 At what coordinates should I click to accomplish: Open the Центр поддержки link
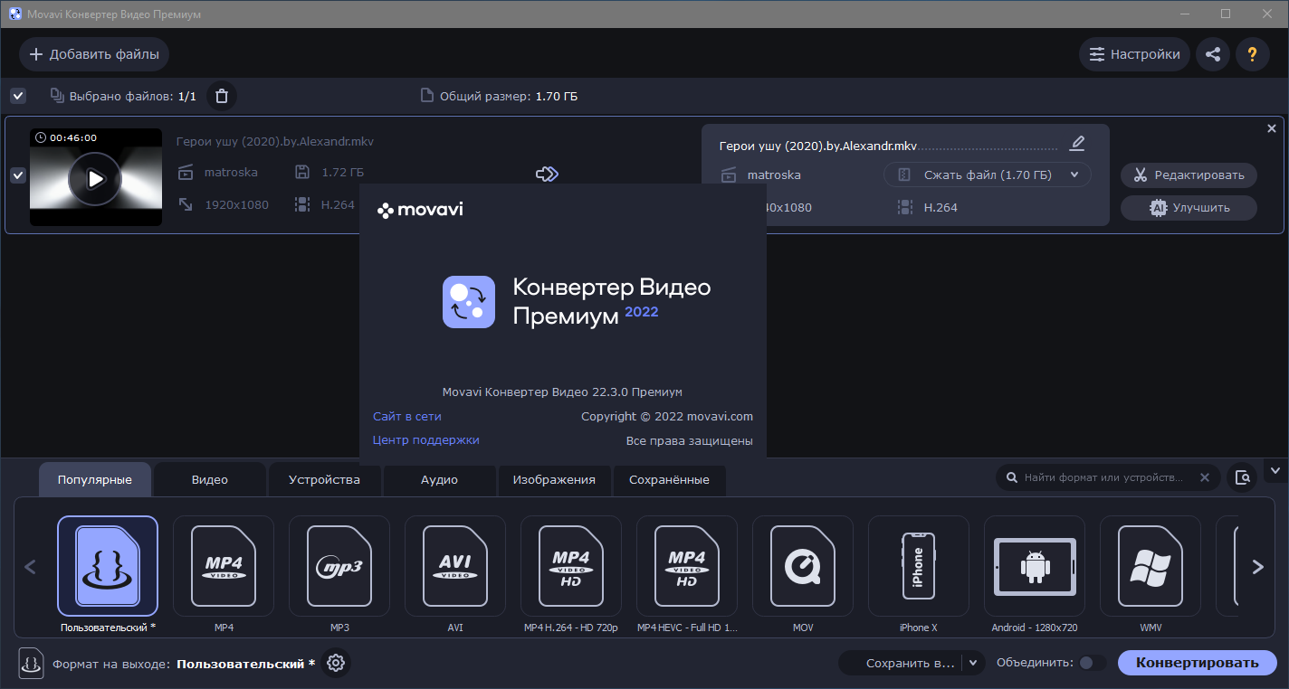click(425, 439)
